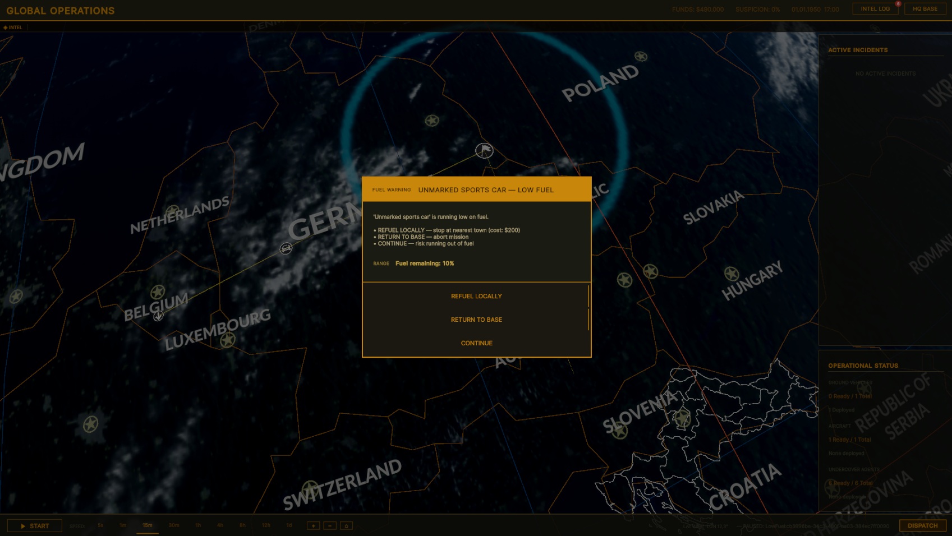Select RETURN TO BASE to abort mission

click(476, 319)
